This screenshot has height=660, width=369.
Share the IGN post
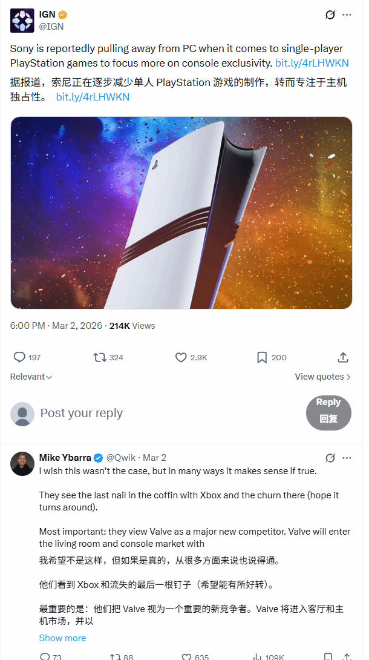(343, 358)
